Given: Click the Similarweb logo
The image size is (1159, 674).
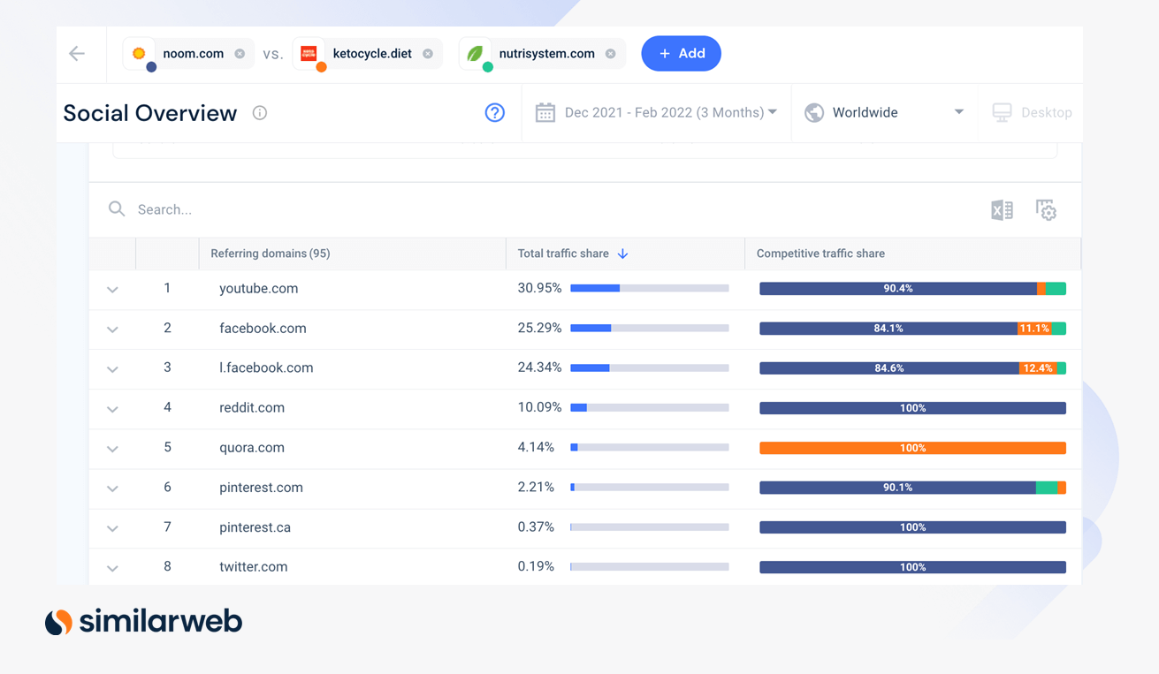Looking at the screenshot, I should (x=143, y=621).
